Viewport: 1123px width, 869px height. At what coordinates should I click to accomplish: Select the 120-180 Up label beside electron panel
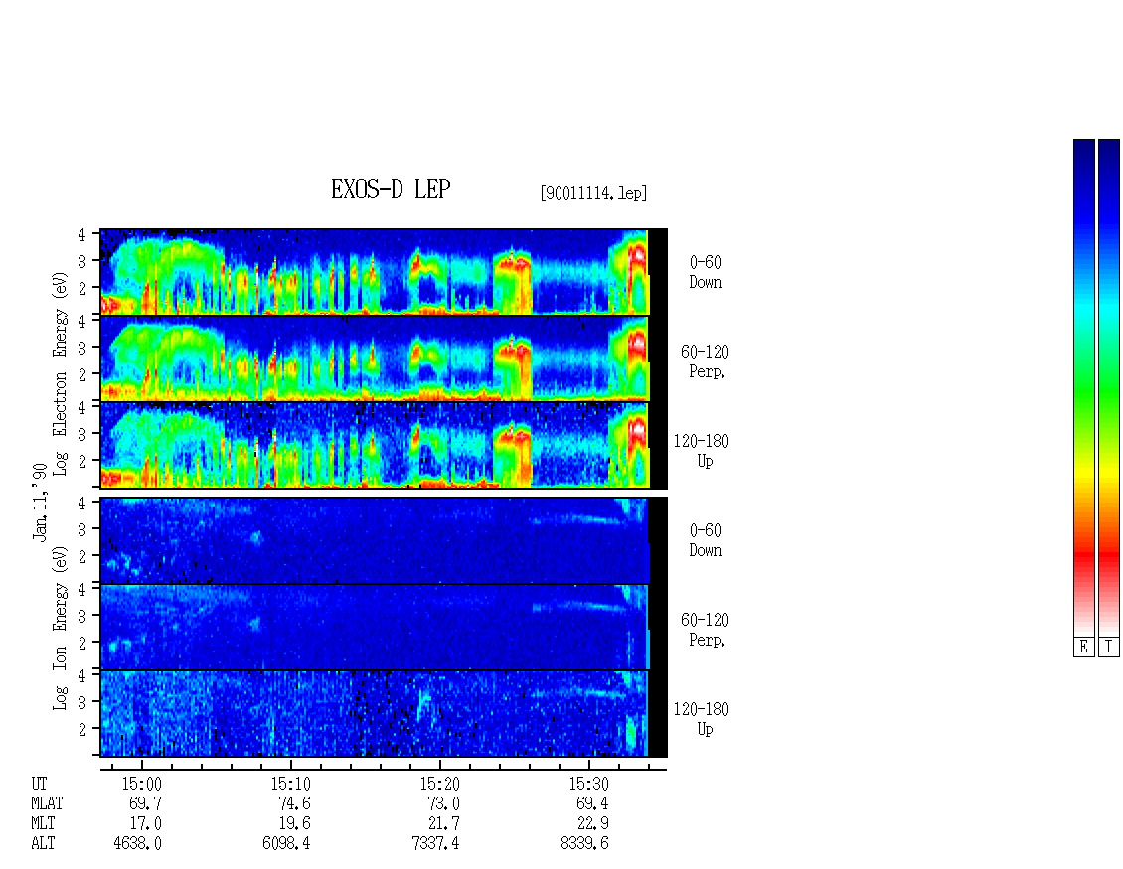pyautogui.click(x=702, y=451)
